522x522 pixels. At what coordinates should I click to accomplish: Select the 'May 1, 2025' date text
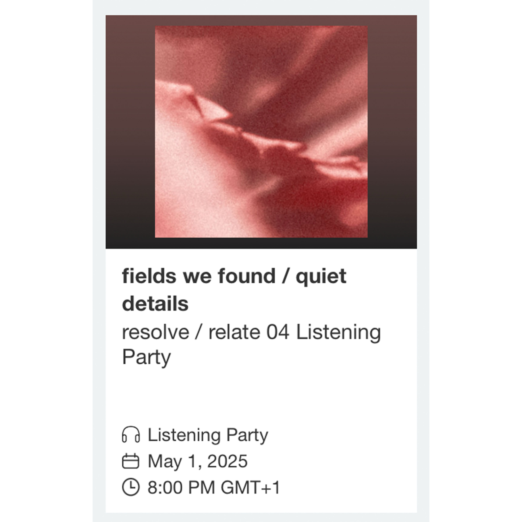click(x=198, y=461)
